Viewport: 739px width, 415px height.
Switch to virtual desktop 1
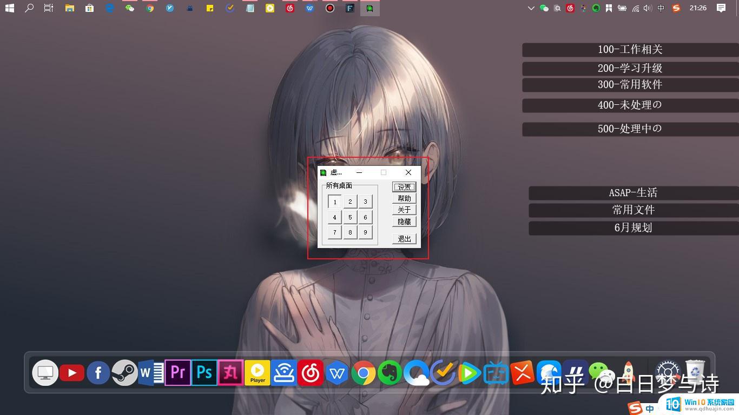[x=335, y=202]
